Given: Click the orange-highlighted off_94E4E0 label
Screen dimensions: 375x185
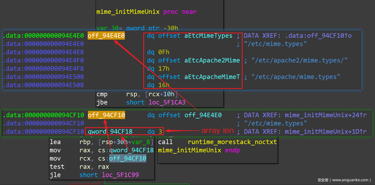Looking at the screenshot, I should pos(106,36).
